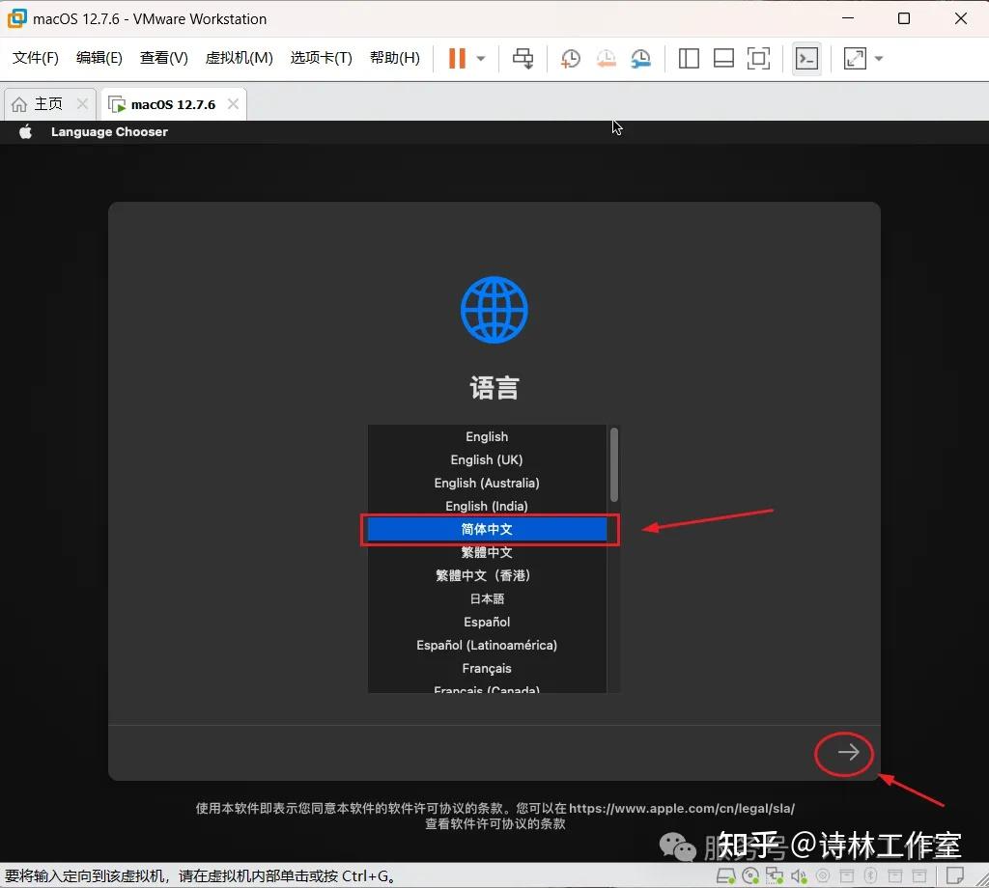Close the macOS 12.7.6 tab
Image resolution: width=989 pixels, height=888 pixels.
coord(233,104)
